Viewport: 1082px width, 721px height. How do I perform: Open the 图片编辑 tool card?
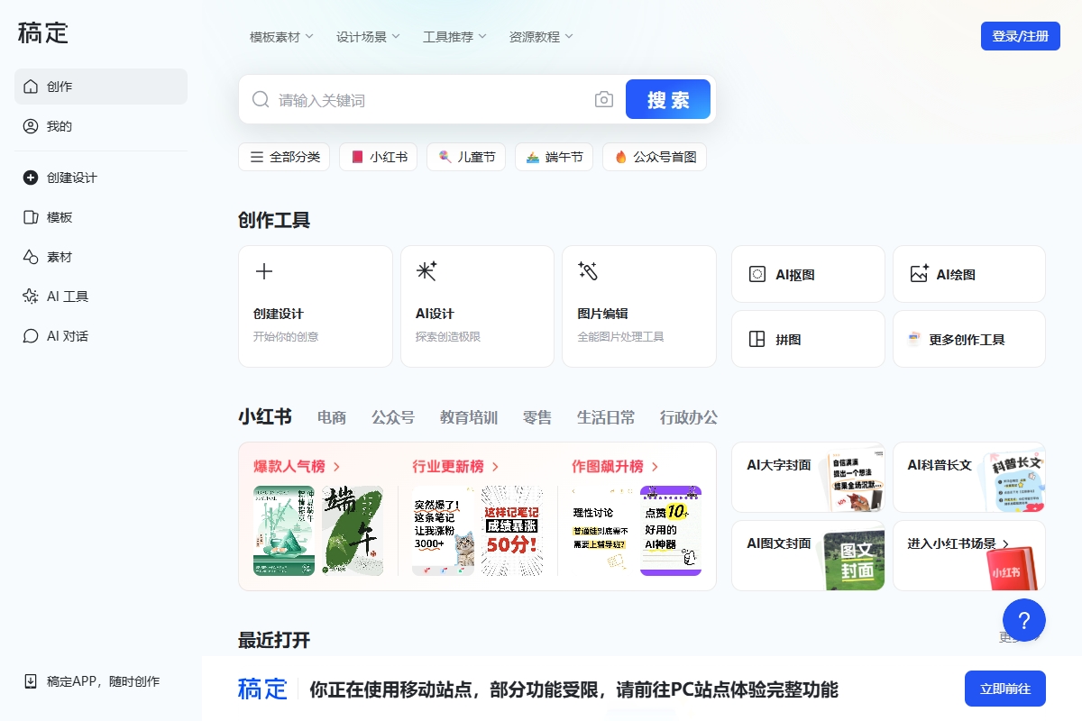(x=638, y=306)
